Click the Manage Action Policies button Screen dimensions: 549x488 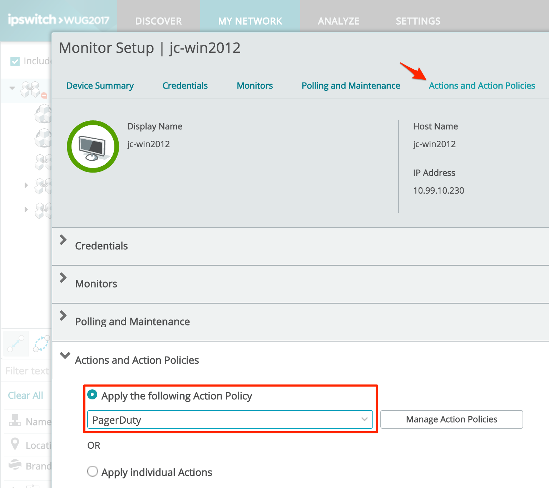tap(451, 419)
